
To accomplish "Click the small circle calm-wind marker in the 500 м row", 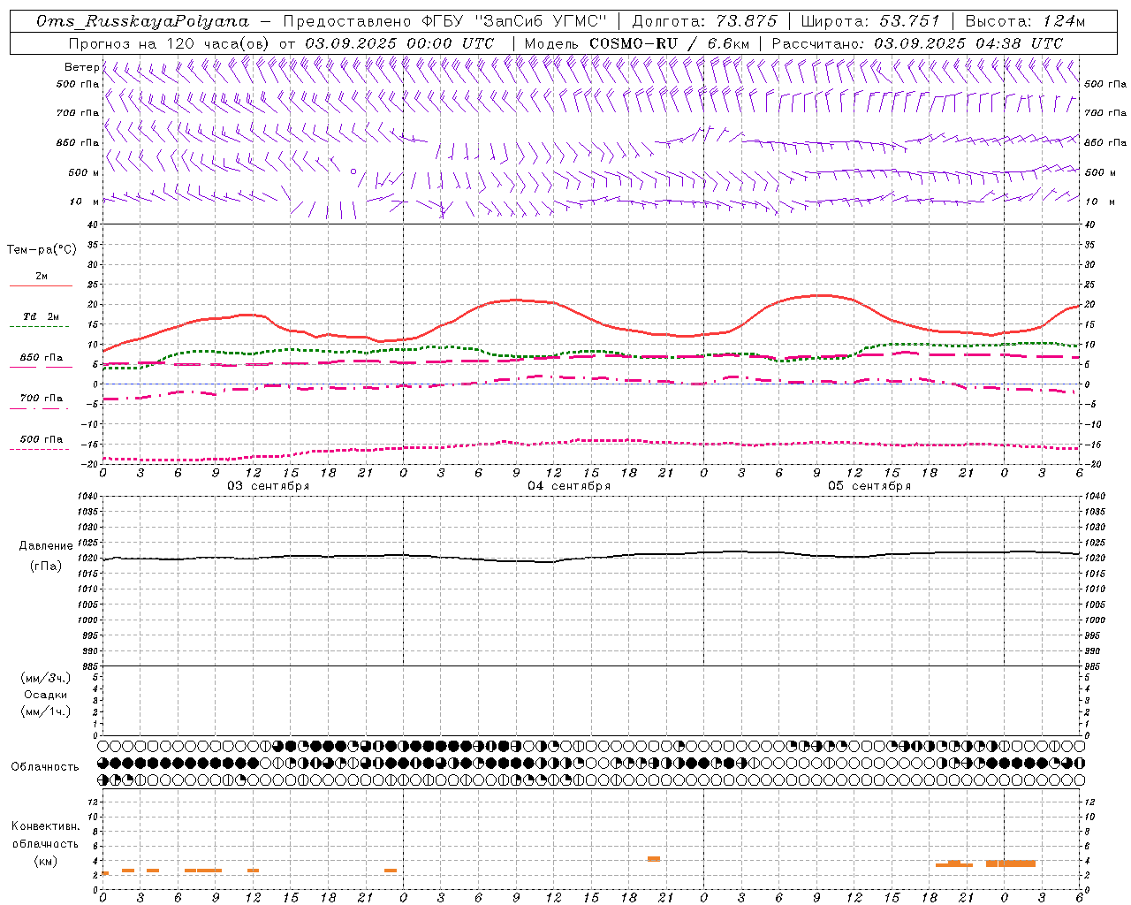I will pyautogui.click(x=353, y=171).
